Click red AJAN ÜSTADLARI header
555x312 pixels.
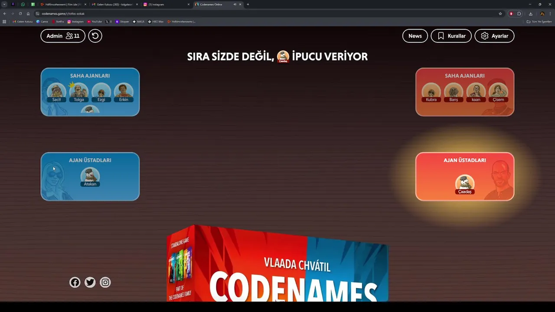point(465,160)
